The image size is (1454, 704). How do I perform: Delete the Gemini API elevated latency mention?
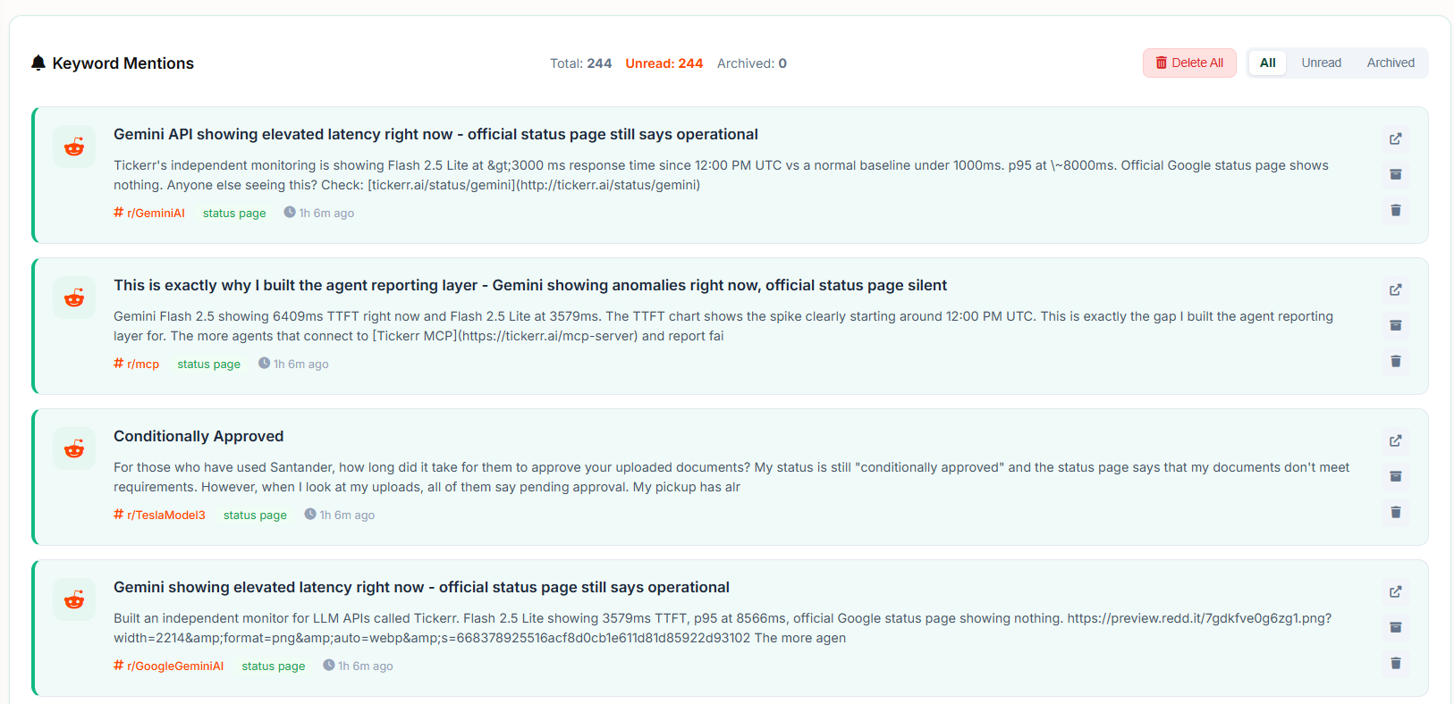click(x=1395, y=210)
